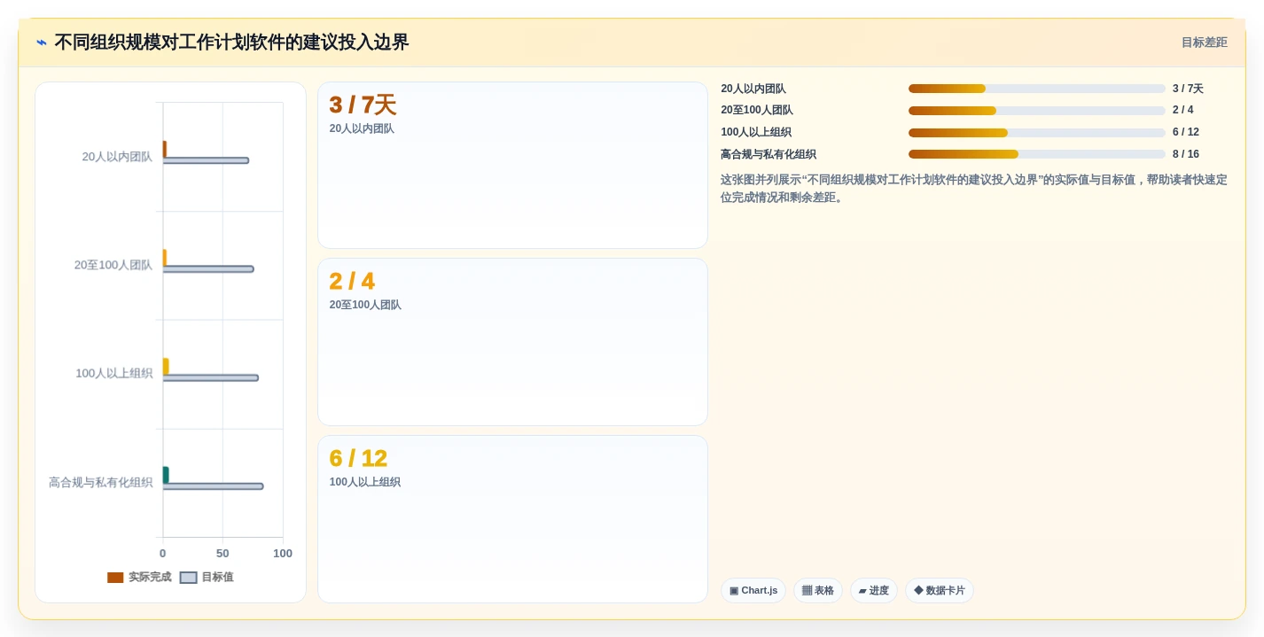This screenshot has width=1264, height=637.
Task: Click the 高合规与私有化组织 progress bar
Action: (x=1036, y=154)
